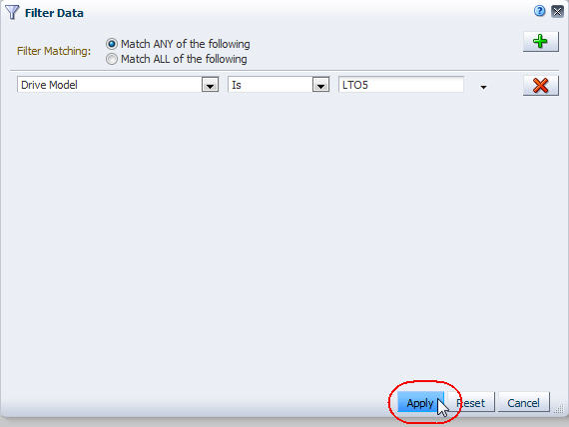Open value options arrow beside LTO5
This screenshot has height=427, width=569.
tap(483, 88)
